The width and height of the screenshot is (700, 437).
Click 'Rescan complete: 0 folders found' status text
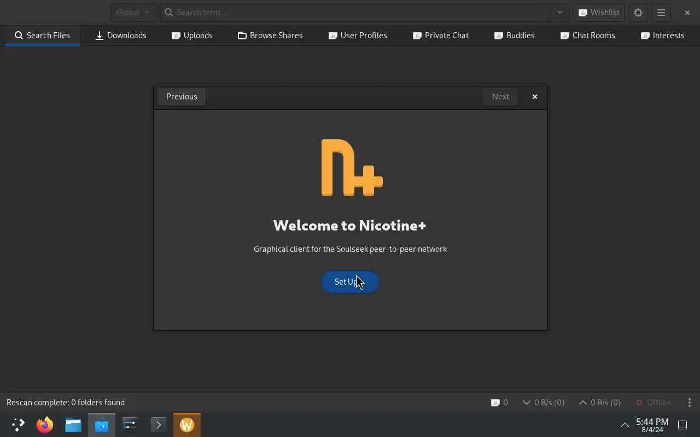coord(66,403)
